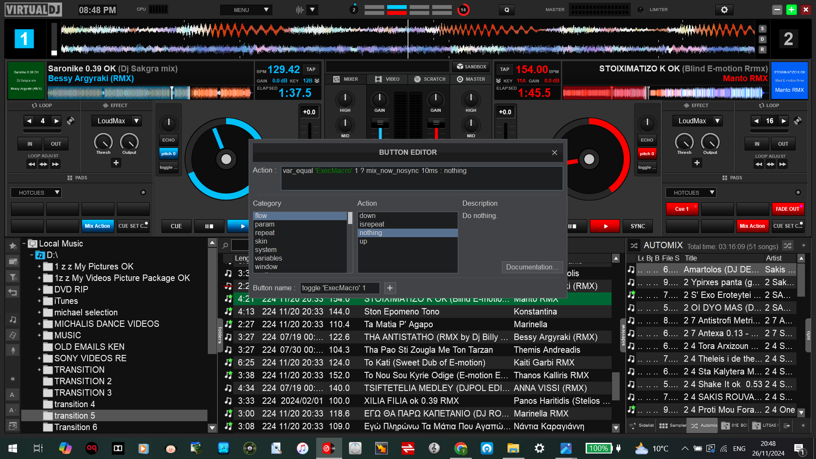Click left deck slip mode icon
This screenshot has height=459, width=816.
(71, 121)
